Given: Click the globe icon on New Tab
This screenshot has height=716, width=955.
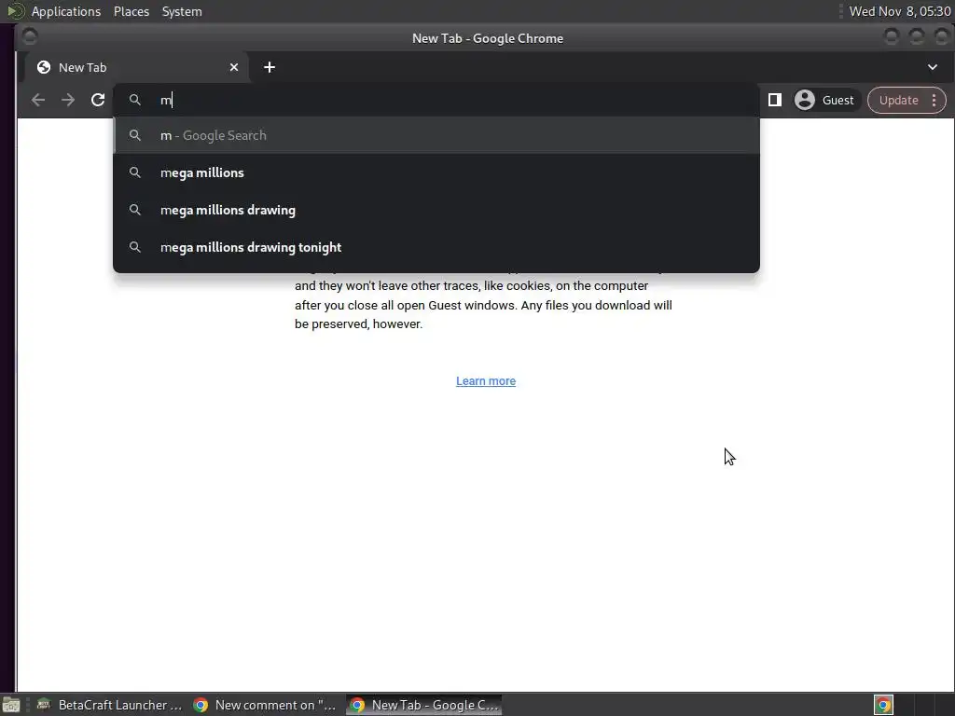Looking at the screenshot, I should [x=44, y=67].
